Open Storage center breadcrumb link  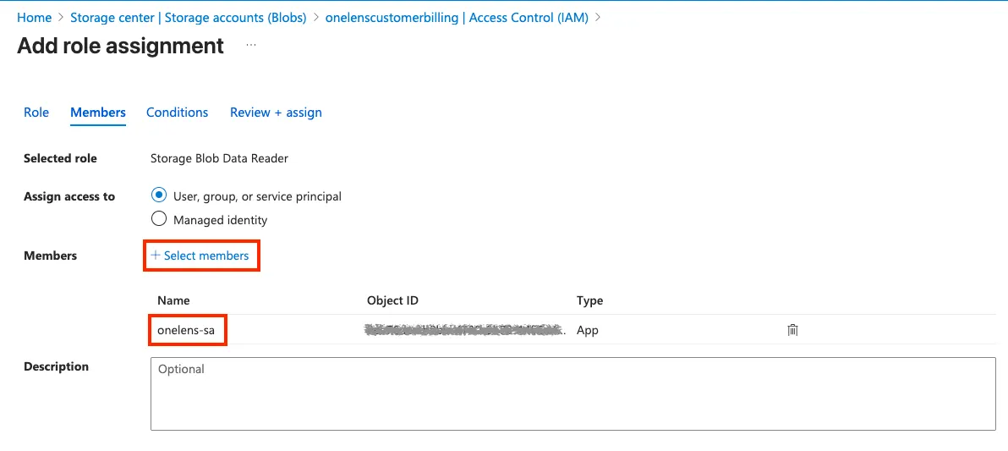click(188, 17)
